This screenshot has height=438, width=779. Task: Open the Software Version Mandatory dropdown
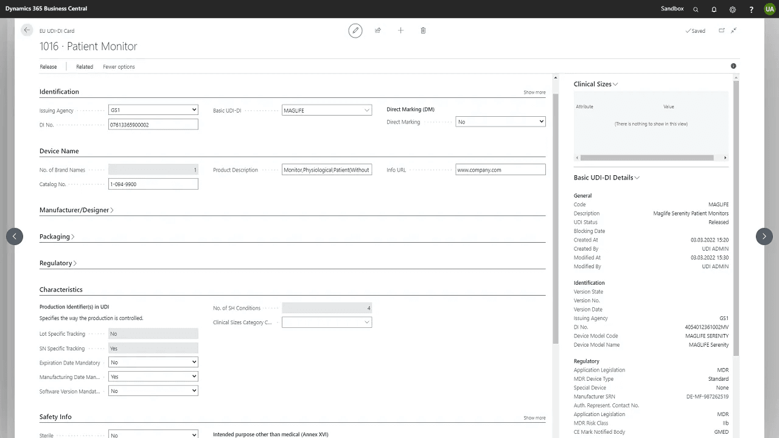pos(153,391)
